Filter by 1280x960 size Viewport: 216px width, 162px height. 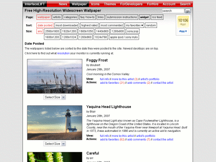point(85,37)
